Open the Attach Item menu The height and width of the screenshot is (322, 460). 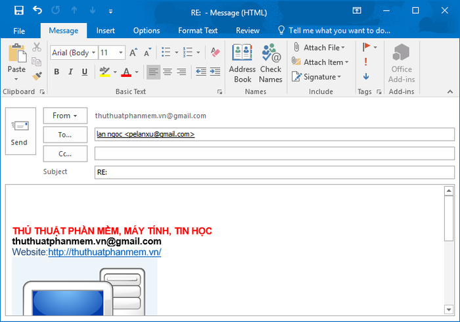point(320,62)
